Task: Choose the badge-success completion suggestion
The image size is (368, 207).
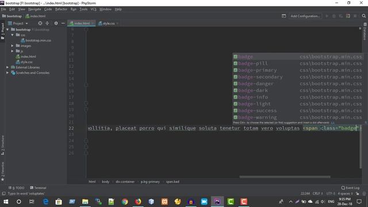Action: pos(298,110)
